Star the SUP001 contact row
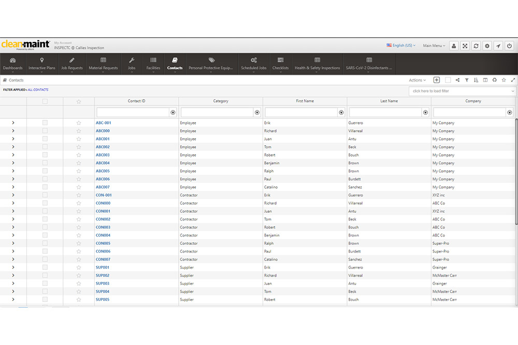 (79, 267)
